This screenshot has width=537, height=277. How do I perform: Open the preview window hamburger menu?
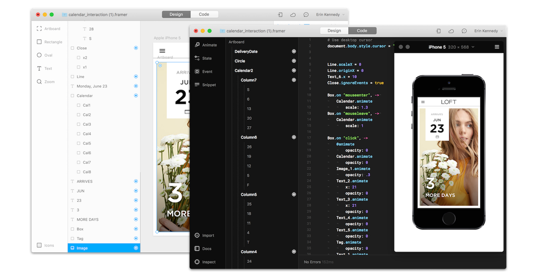497,47
